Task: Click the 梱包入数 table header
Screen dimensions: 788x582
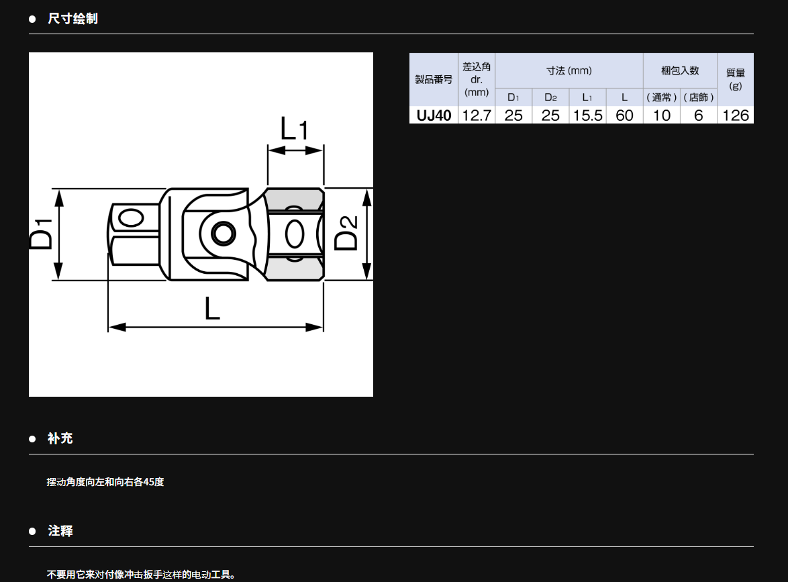Action: click(x=679, y=70)
